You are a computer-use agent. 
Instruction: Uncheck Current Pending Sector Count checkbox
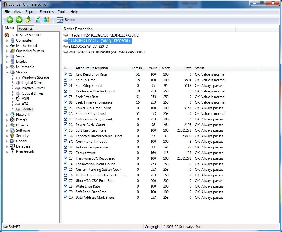[65, 169]
